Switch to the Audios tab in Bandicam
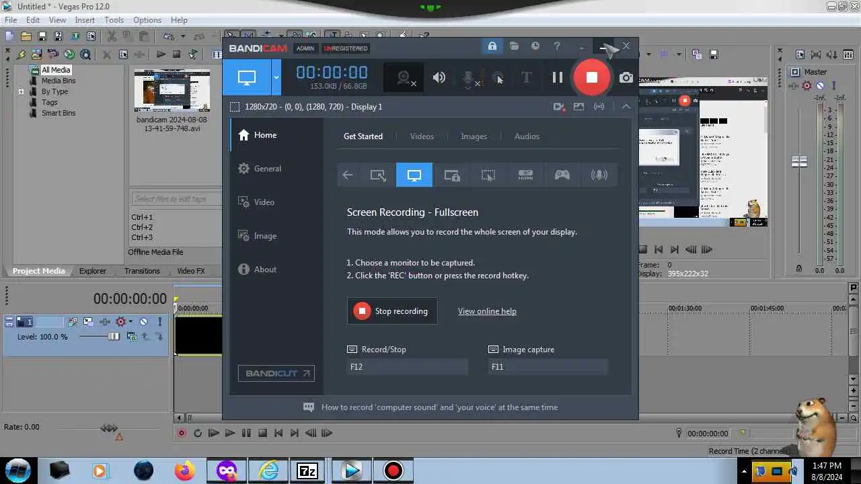This screenshot has width=861, height=484. 527,136
